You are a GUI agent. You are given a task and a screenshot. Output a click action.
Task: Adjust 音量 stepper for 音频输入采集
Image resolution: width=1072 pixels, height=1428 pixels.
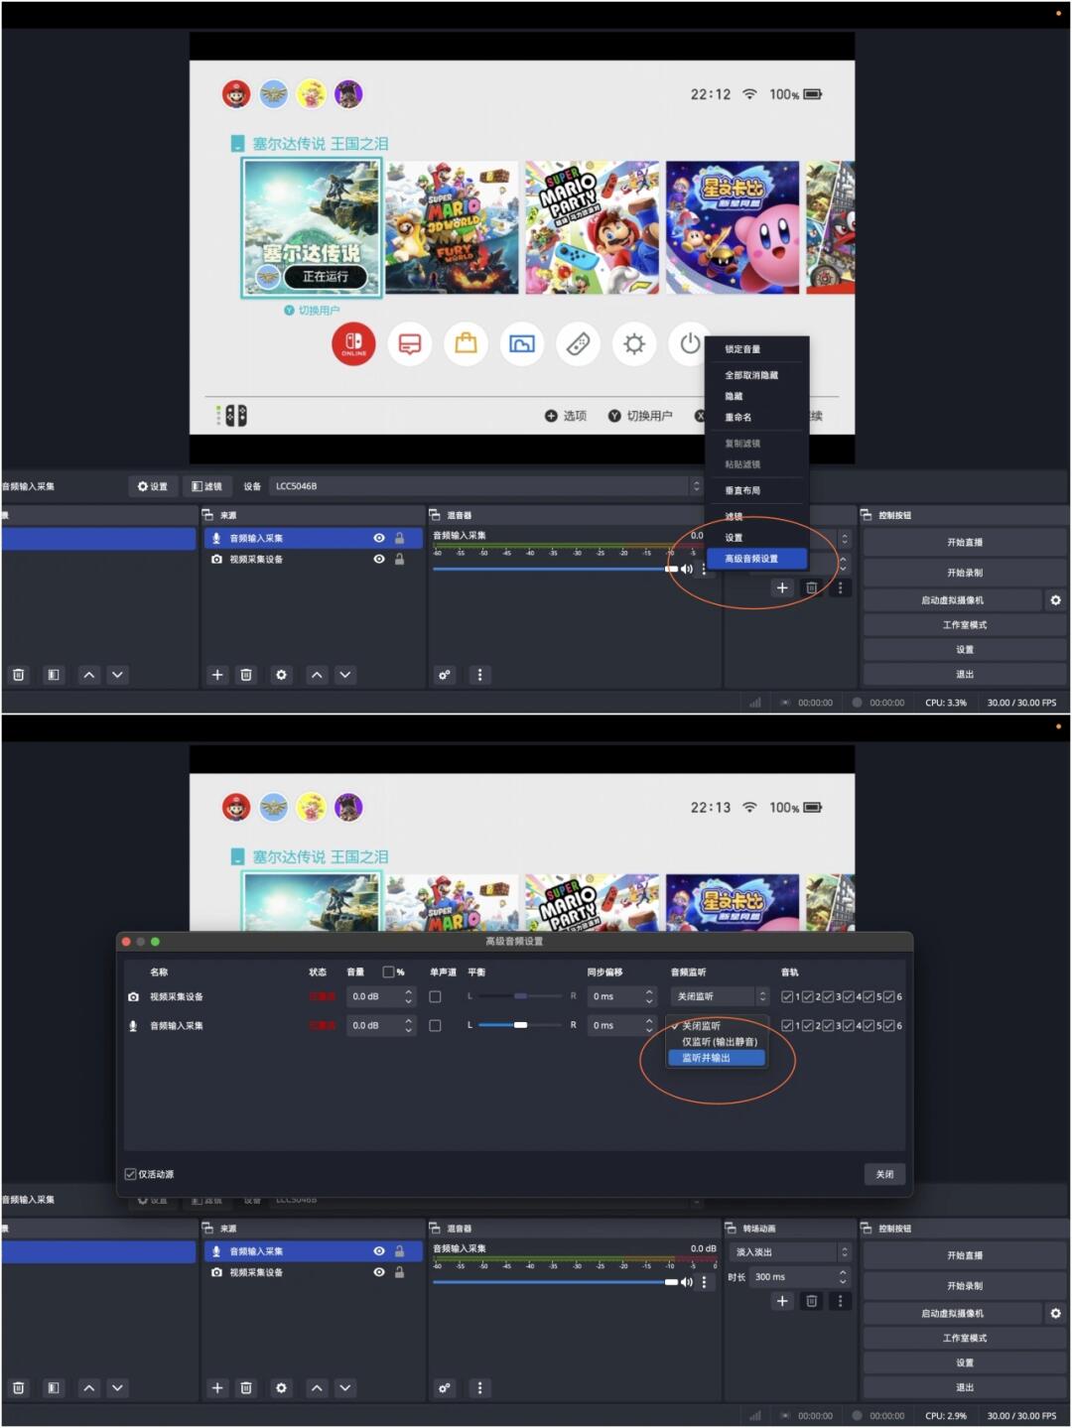coord(408,1026)
